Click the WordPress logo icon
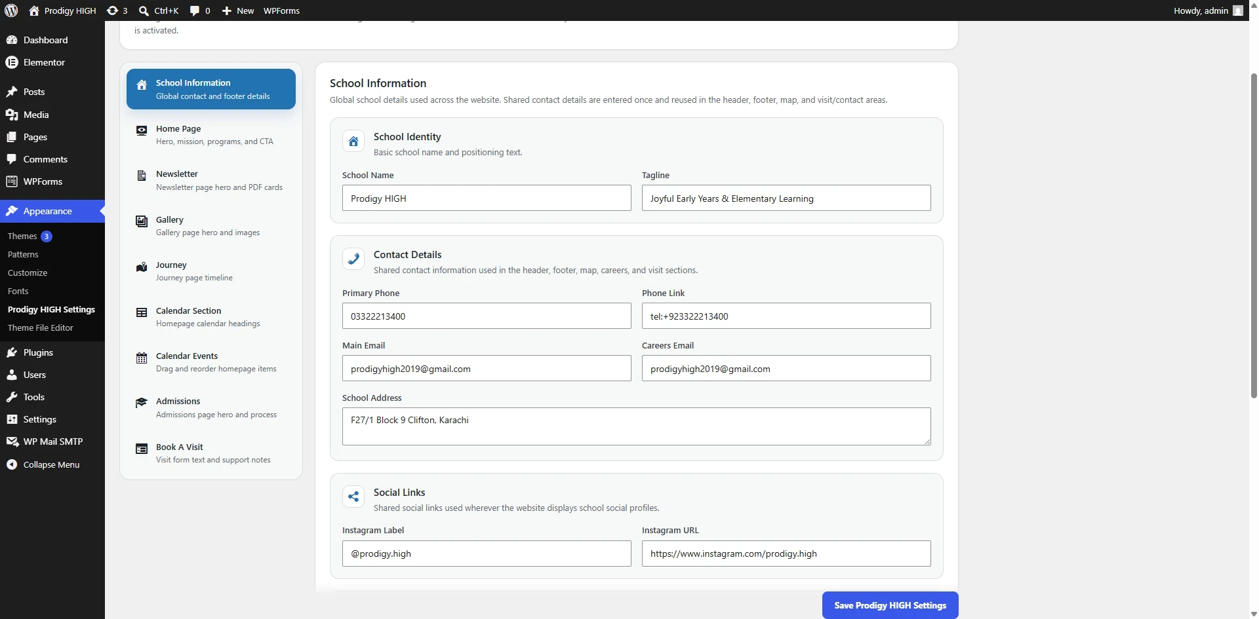The height and width of the screenshot is (619, 1259). click(11, 10)
